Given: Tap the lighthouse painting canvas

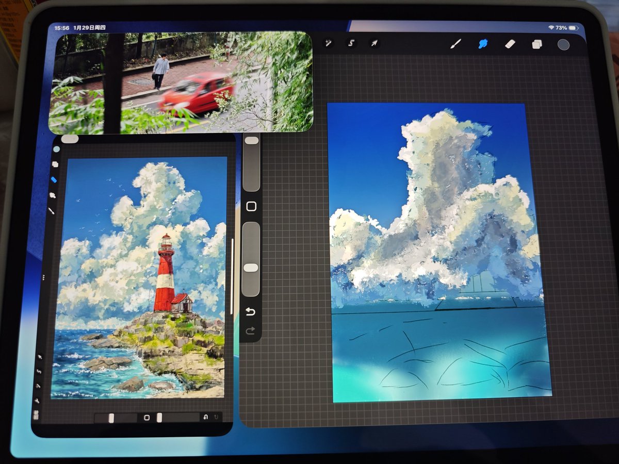Looking at the screenshot, I should (x=139, y=277).
